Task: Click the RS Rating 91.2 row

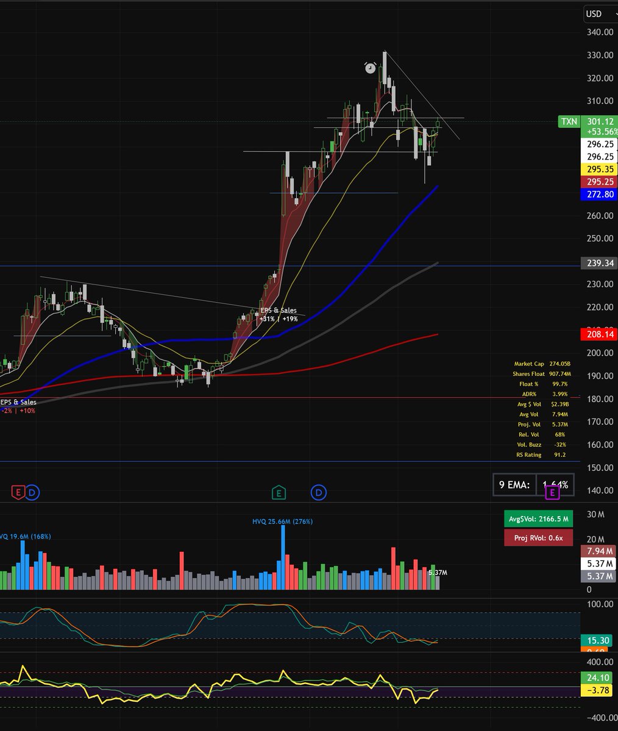Action: pos(541,455)
